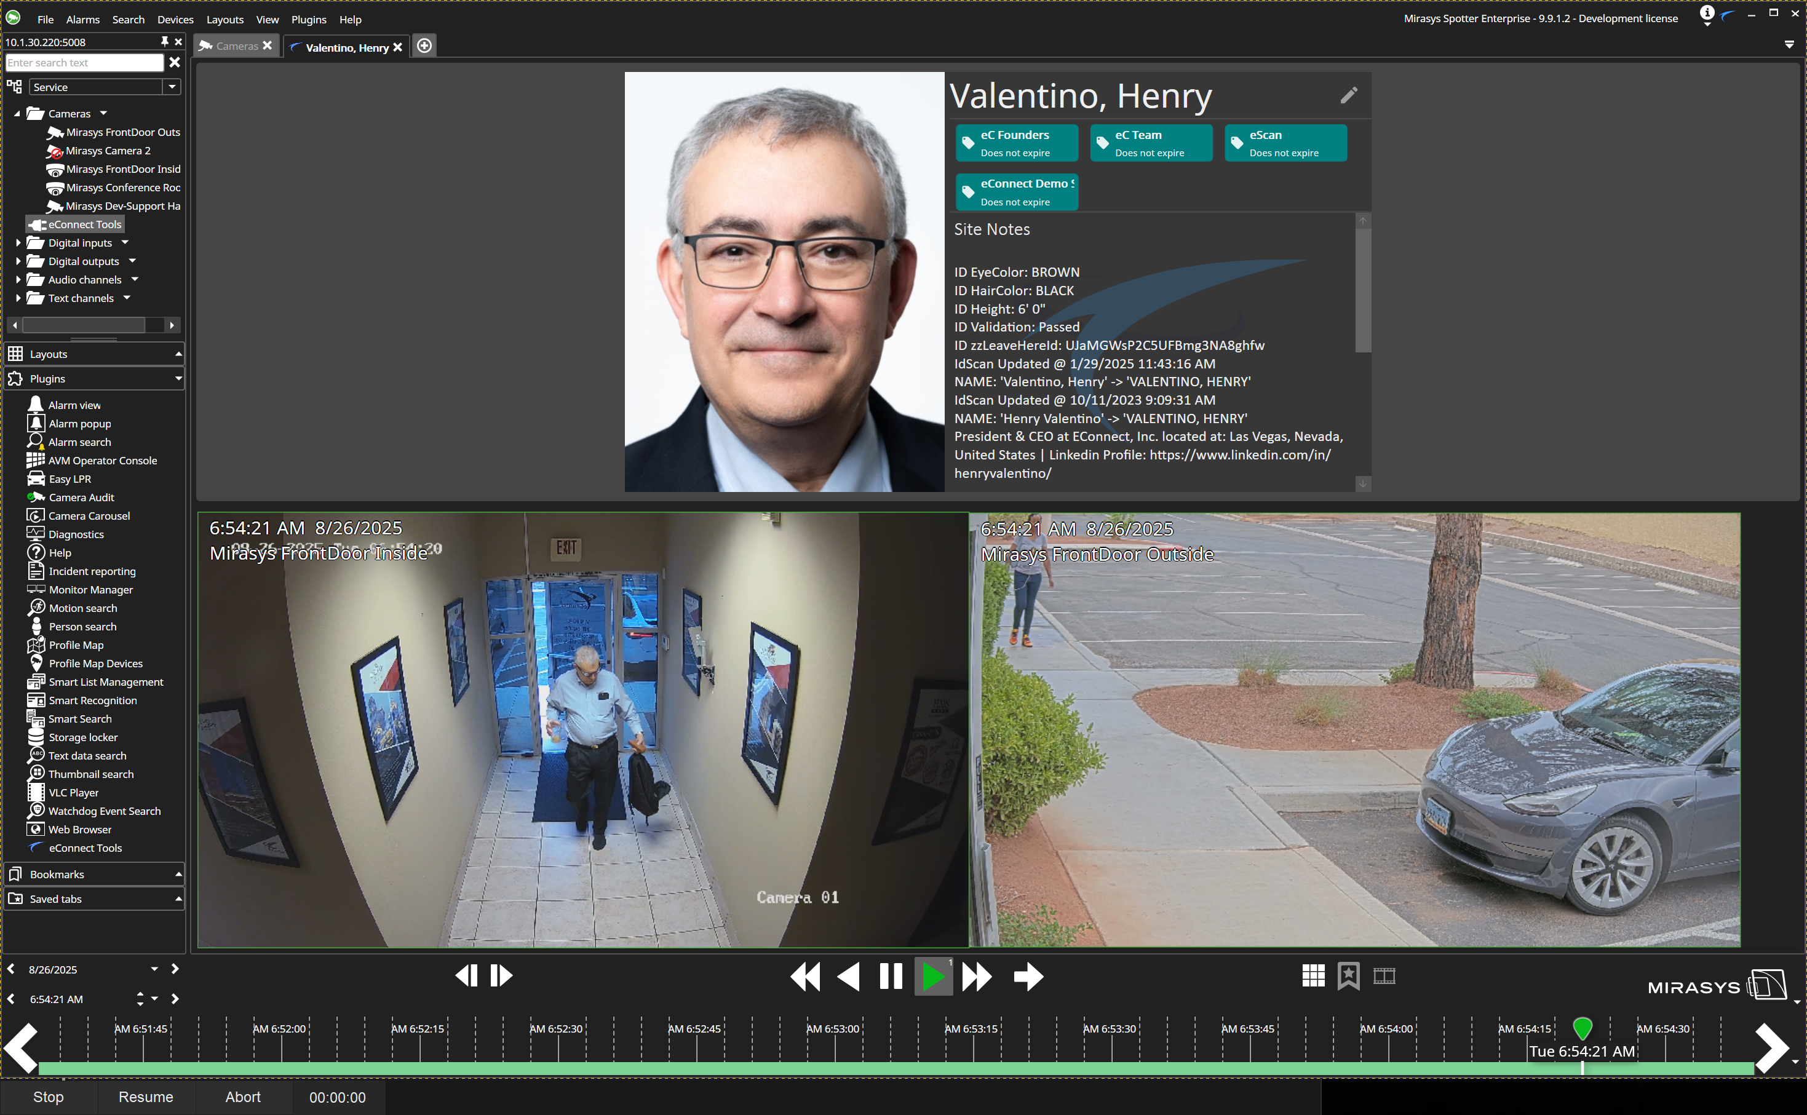Screen dimensions: 1807x1115
Task: Pause the video playback
Action: [891, 977]
